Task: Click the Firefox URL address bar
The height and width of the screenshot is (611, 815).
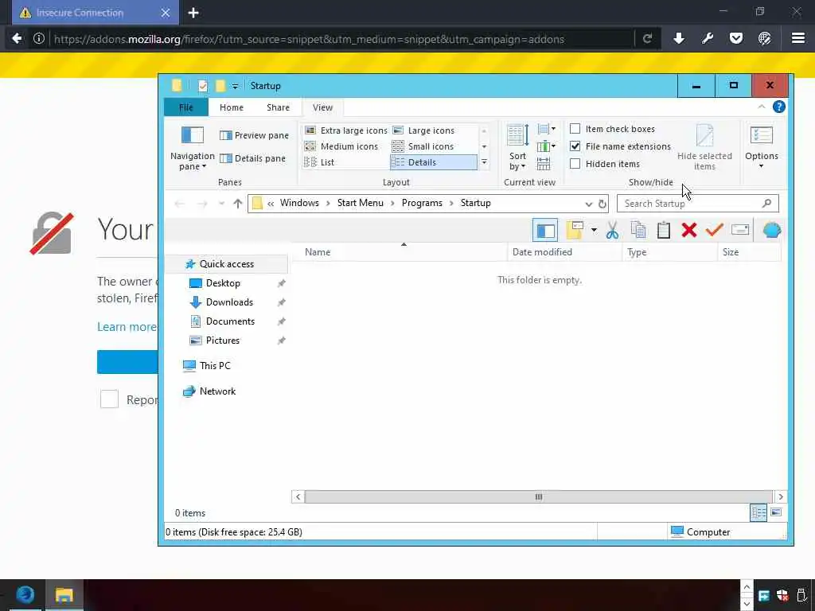Action: click(x=341, y=39)
